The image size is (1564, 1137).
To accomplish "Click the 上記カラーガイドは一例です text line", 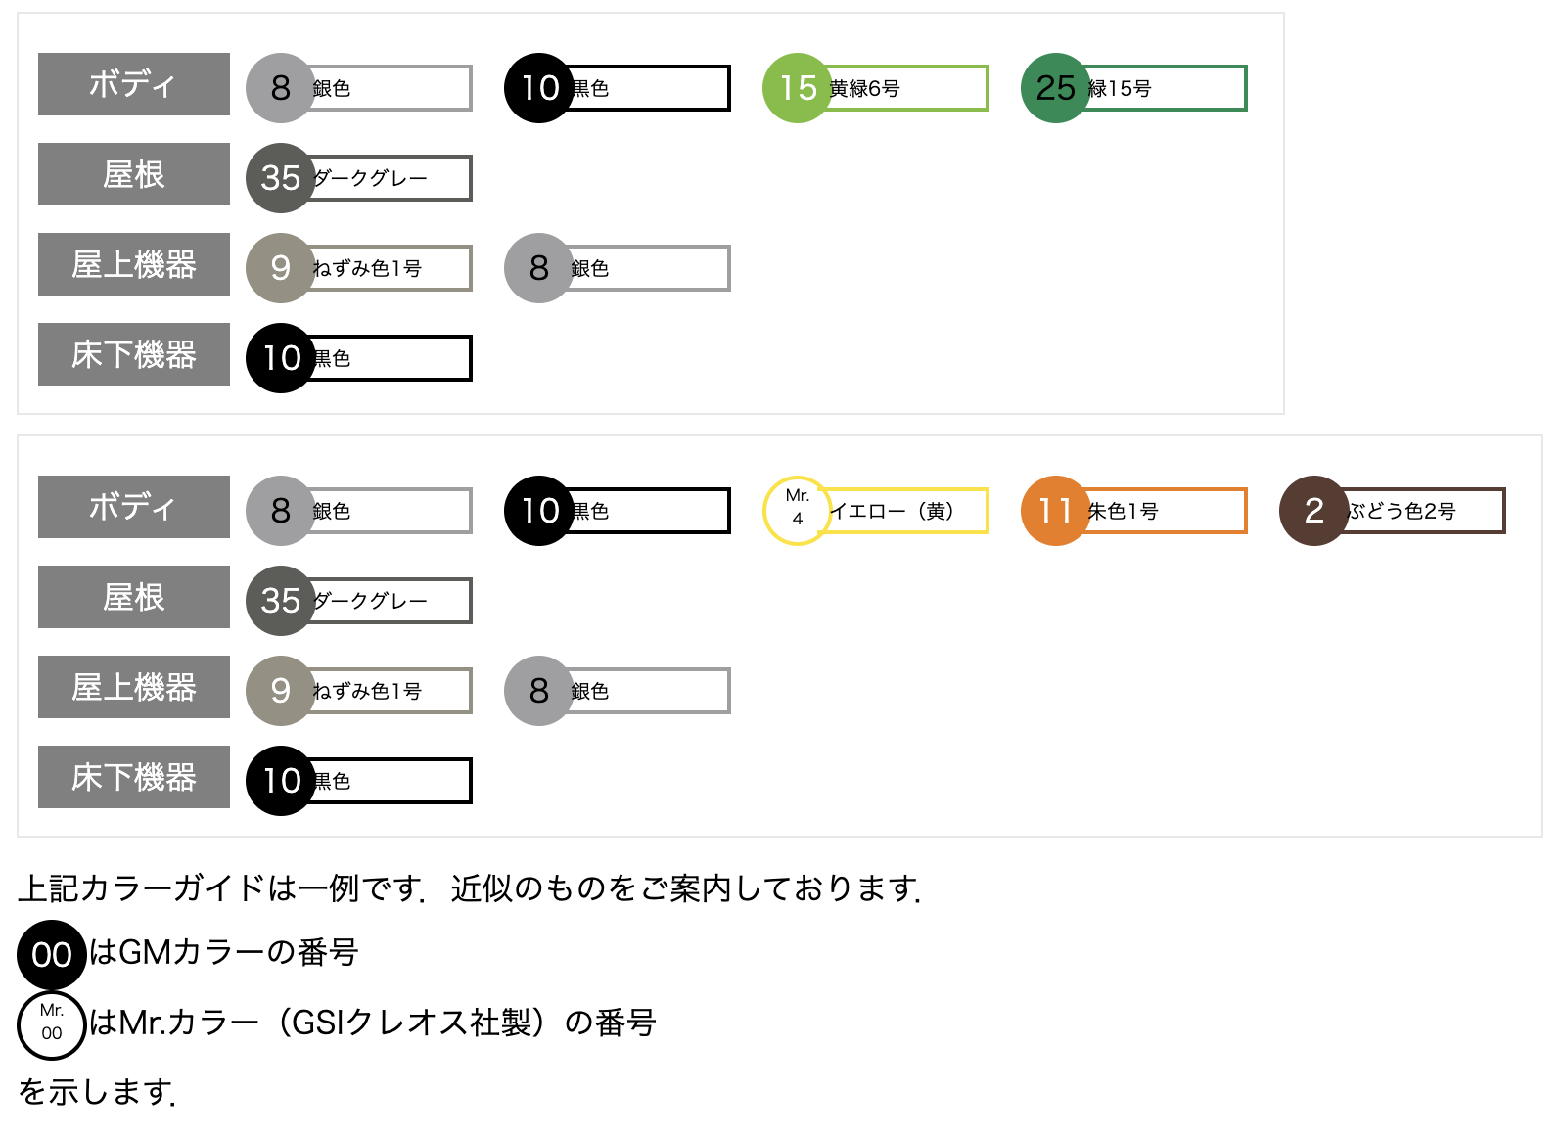I will point(469,888).
